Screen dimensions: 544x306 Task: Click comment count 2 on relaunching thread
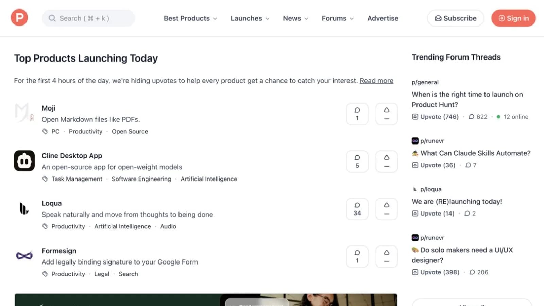pyautogui.click(x=470, y=214)
